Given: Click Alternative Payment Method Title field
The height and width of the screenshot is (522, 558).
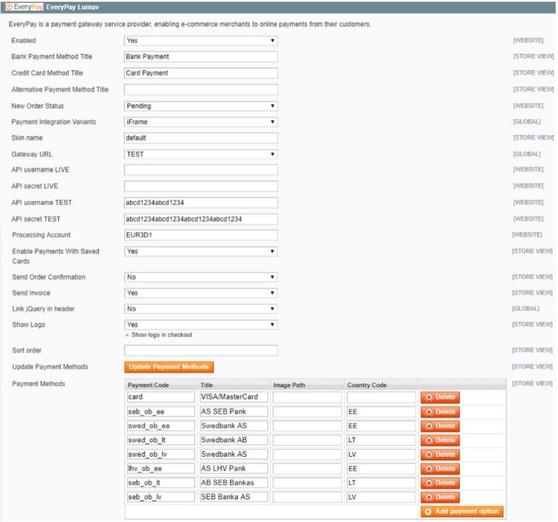Looking at the screenshot, I should [x=200, y=89].
